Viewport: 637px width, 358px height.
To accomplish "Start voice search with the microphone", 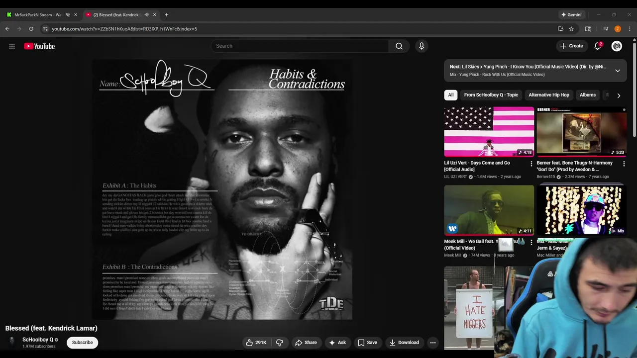I will [422, 46].
